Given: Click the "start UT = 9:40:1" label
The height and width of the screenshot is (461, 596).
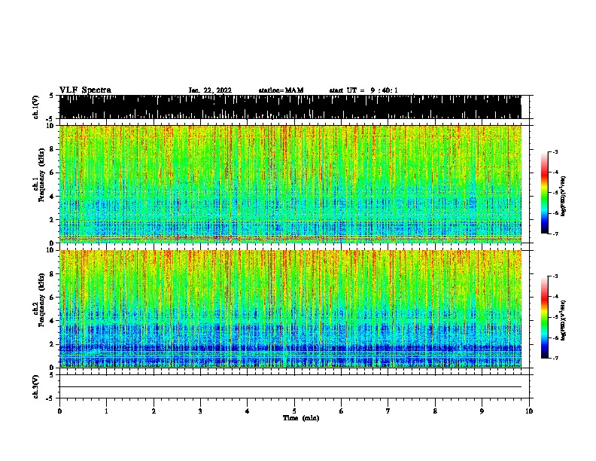Looking at the screenshot, I should tap(363, 90).
